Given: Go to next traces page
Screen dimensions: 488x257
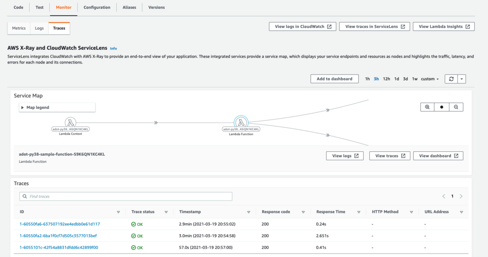Looking at the screenshot, I should (x=461, y=197).
